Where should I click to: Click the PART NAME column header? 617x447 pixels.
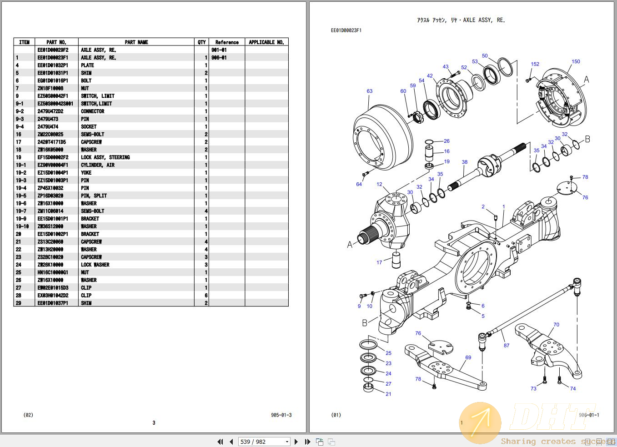pyautogui.click(x=136, y=42)
